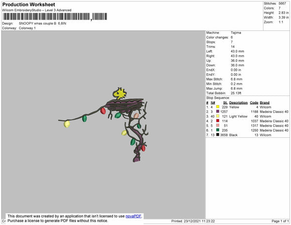Click the 'Code' column header
This screenshot has width=291, height=225.
254,103
